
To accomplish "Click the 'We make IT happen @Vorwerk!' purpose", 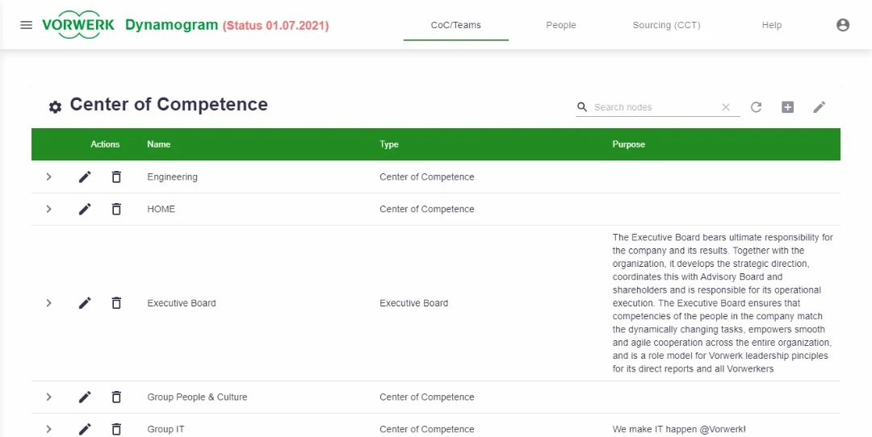I will click(x=679, y=429).
